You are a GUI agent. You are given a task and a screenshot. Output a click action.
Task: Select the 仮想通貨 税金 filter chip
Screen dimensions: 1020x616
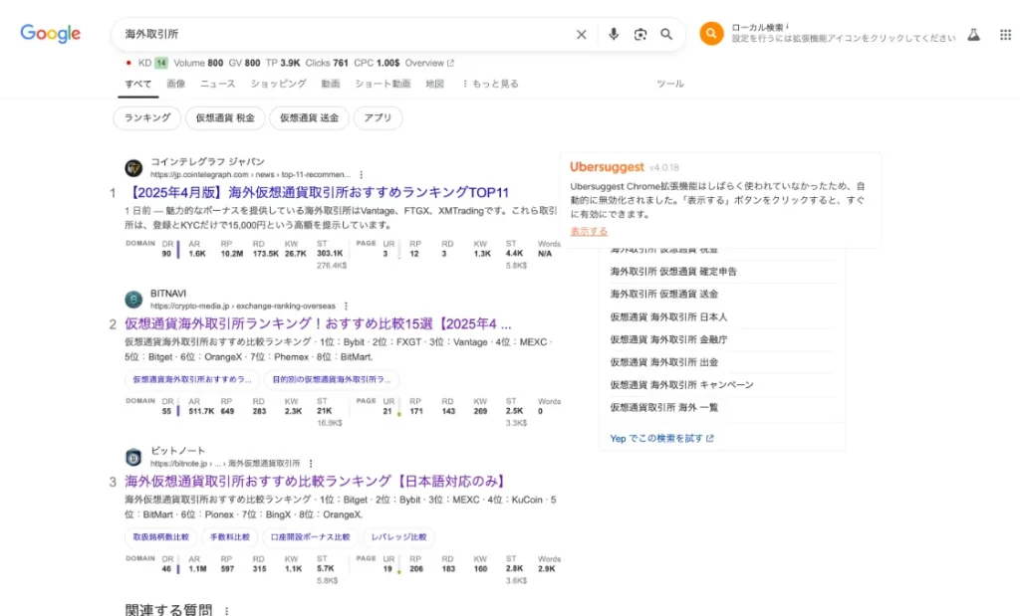click(x=225, y=118)
